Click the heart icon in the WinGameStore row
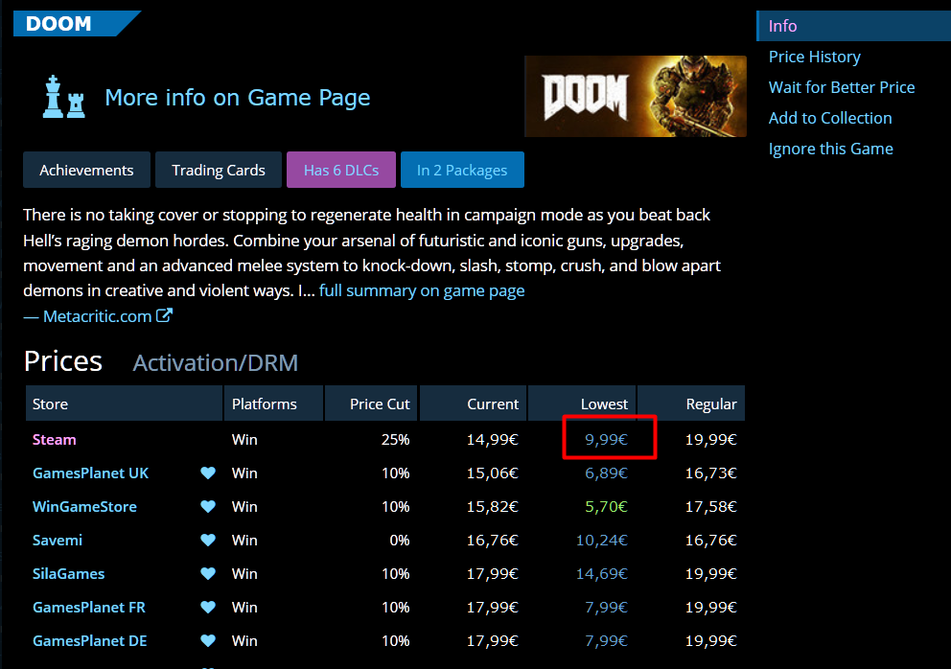 tap(208, 506)
